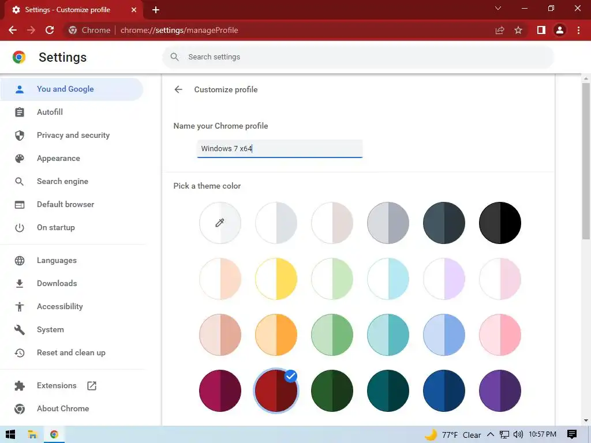591x443 pixels.
Task: Click the forward navigation arrow
Action: coord(31,30)
